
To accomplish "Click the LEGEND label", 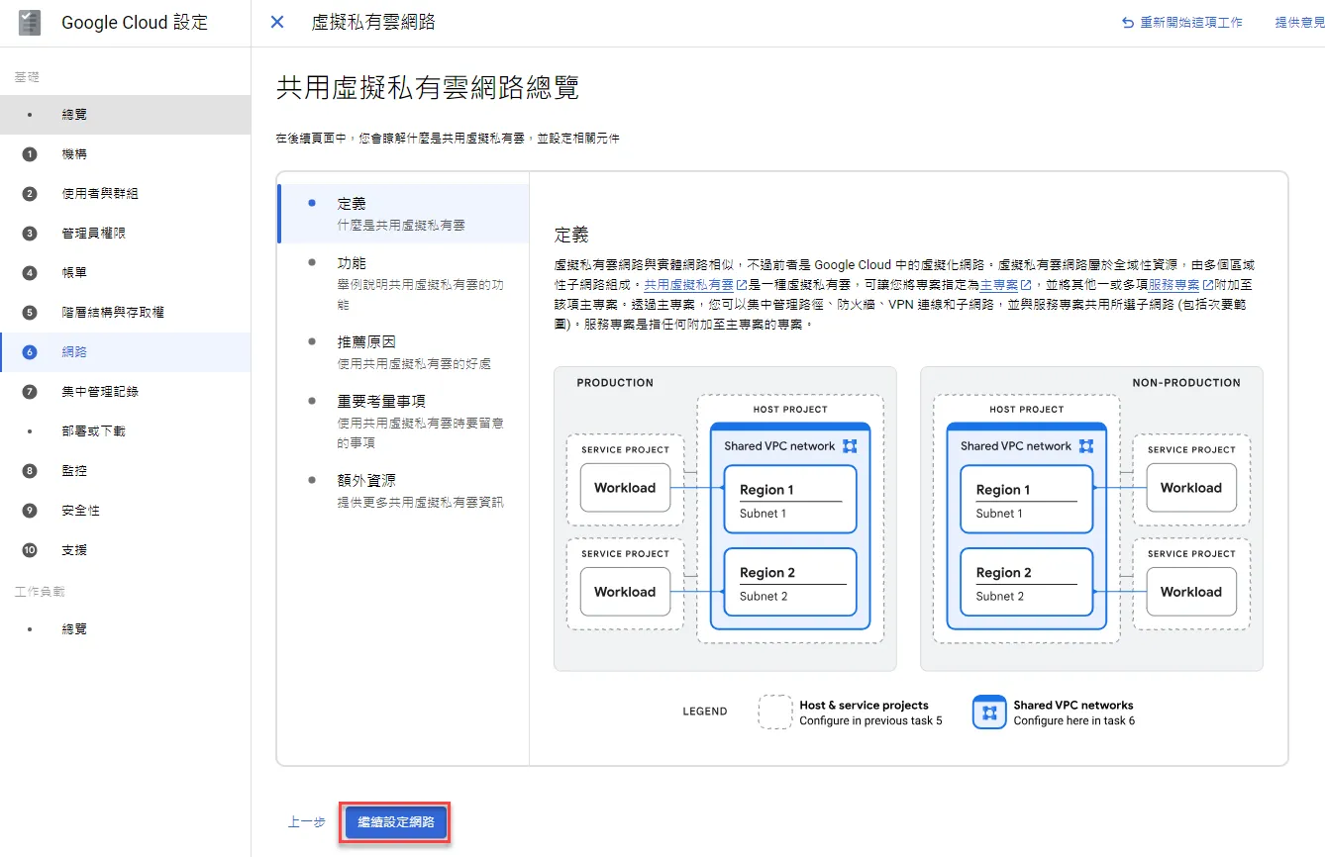I will click(705, 712).
